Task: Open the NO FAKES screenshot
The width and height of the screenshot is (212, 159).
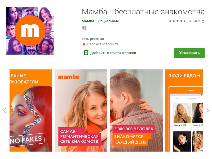Action: [31, 111]
